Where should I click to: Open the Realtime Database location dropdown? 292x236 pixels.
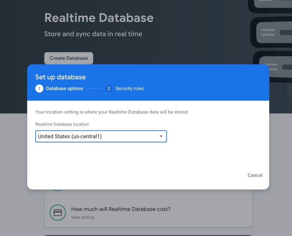(x=101, y=136)
